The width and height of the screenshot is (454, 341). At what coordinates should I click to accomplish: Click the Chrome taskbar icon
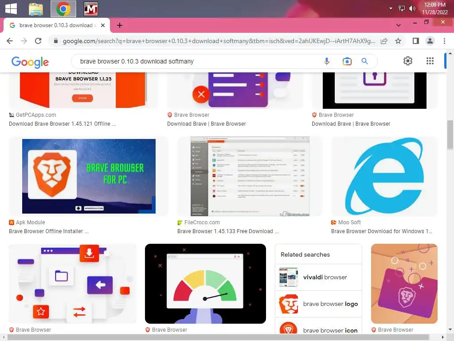coord(63,9)
